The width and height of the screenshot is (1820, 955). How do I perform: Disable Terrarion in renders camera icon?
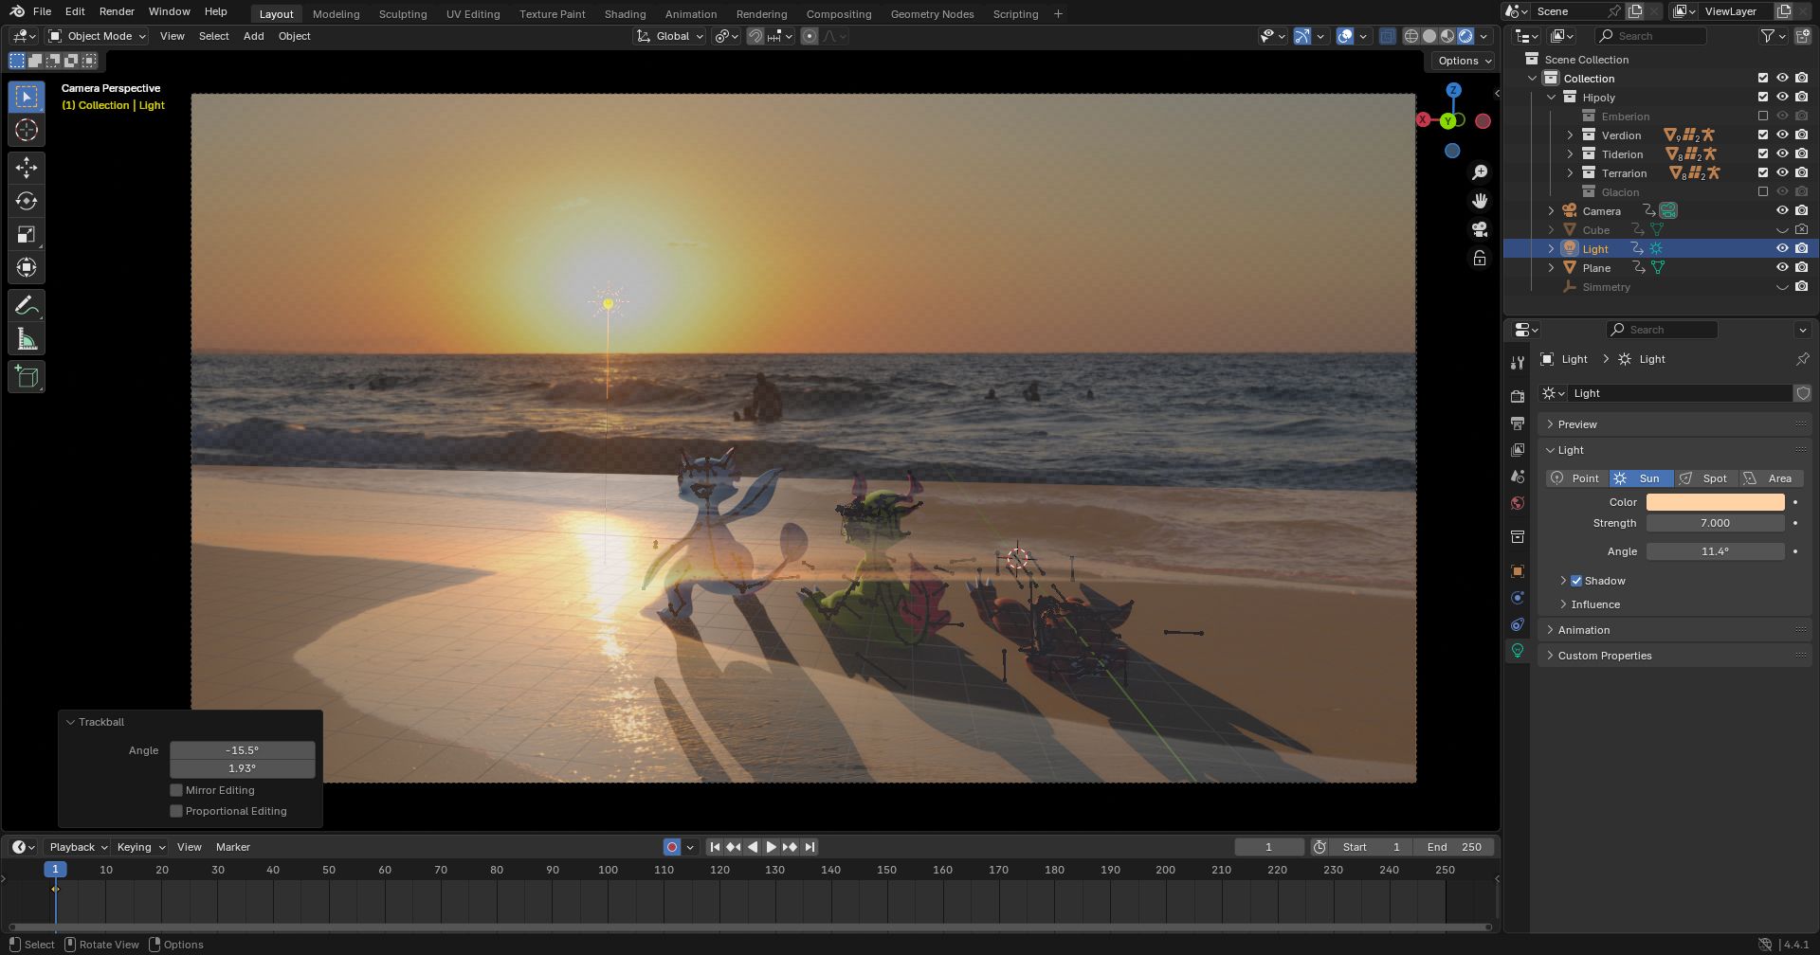click(x=1802, y=173)
